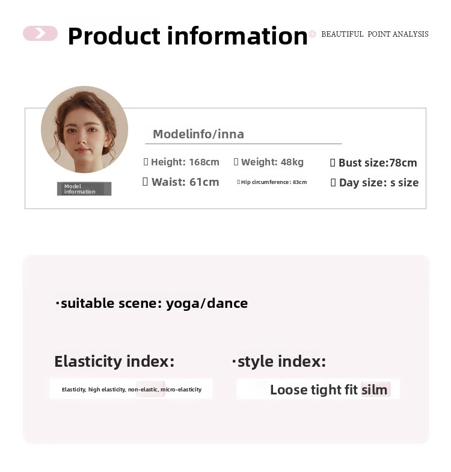451x472 pixels.
Task: Click the small icon before Height: 168cm
Action: 146,162
